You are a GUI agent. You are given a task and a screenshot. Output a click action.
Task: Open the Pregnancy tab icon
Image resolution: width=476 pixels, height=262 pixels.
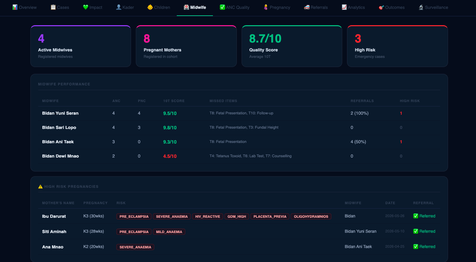click(266, 7)
